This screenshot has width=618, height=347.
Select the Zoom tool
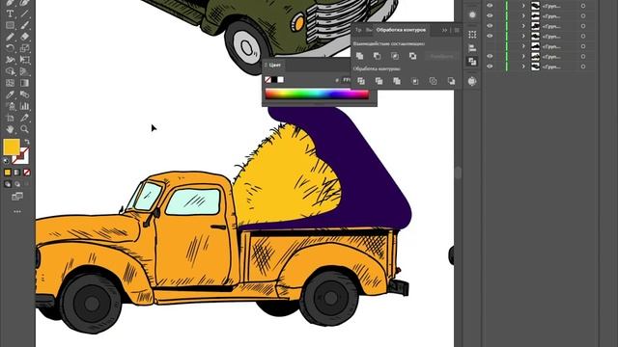click(x=24, y=129)
